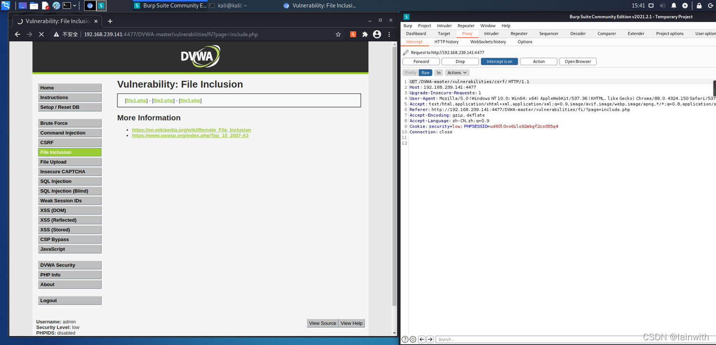Switch to workspace with Burp icon
The image size is (716, 345).
click(101, 6)
